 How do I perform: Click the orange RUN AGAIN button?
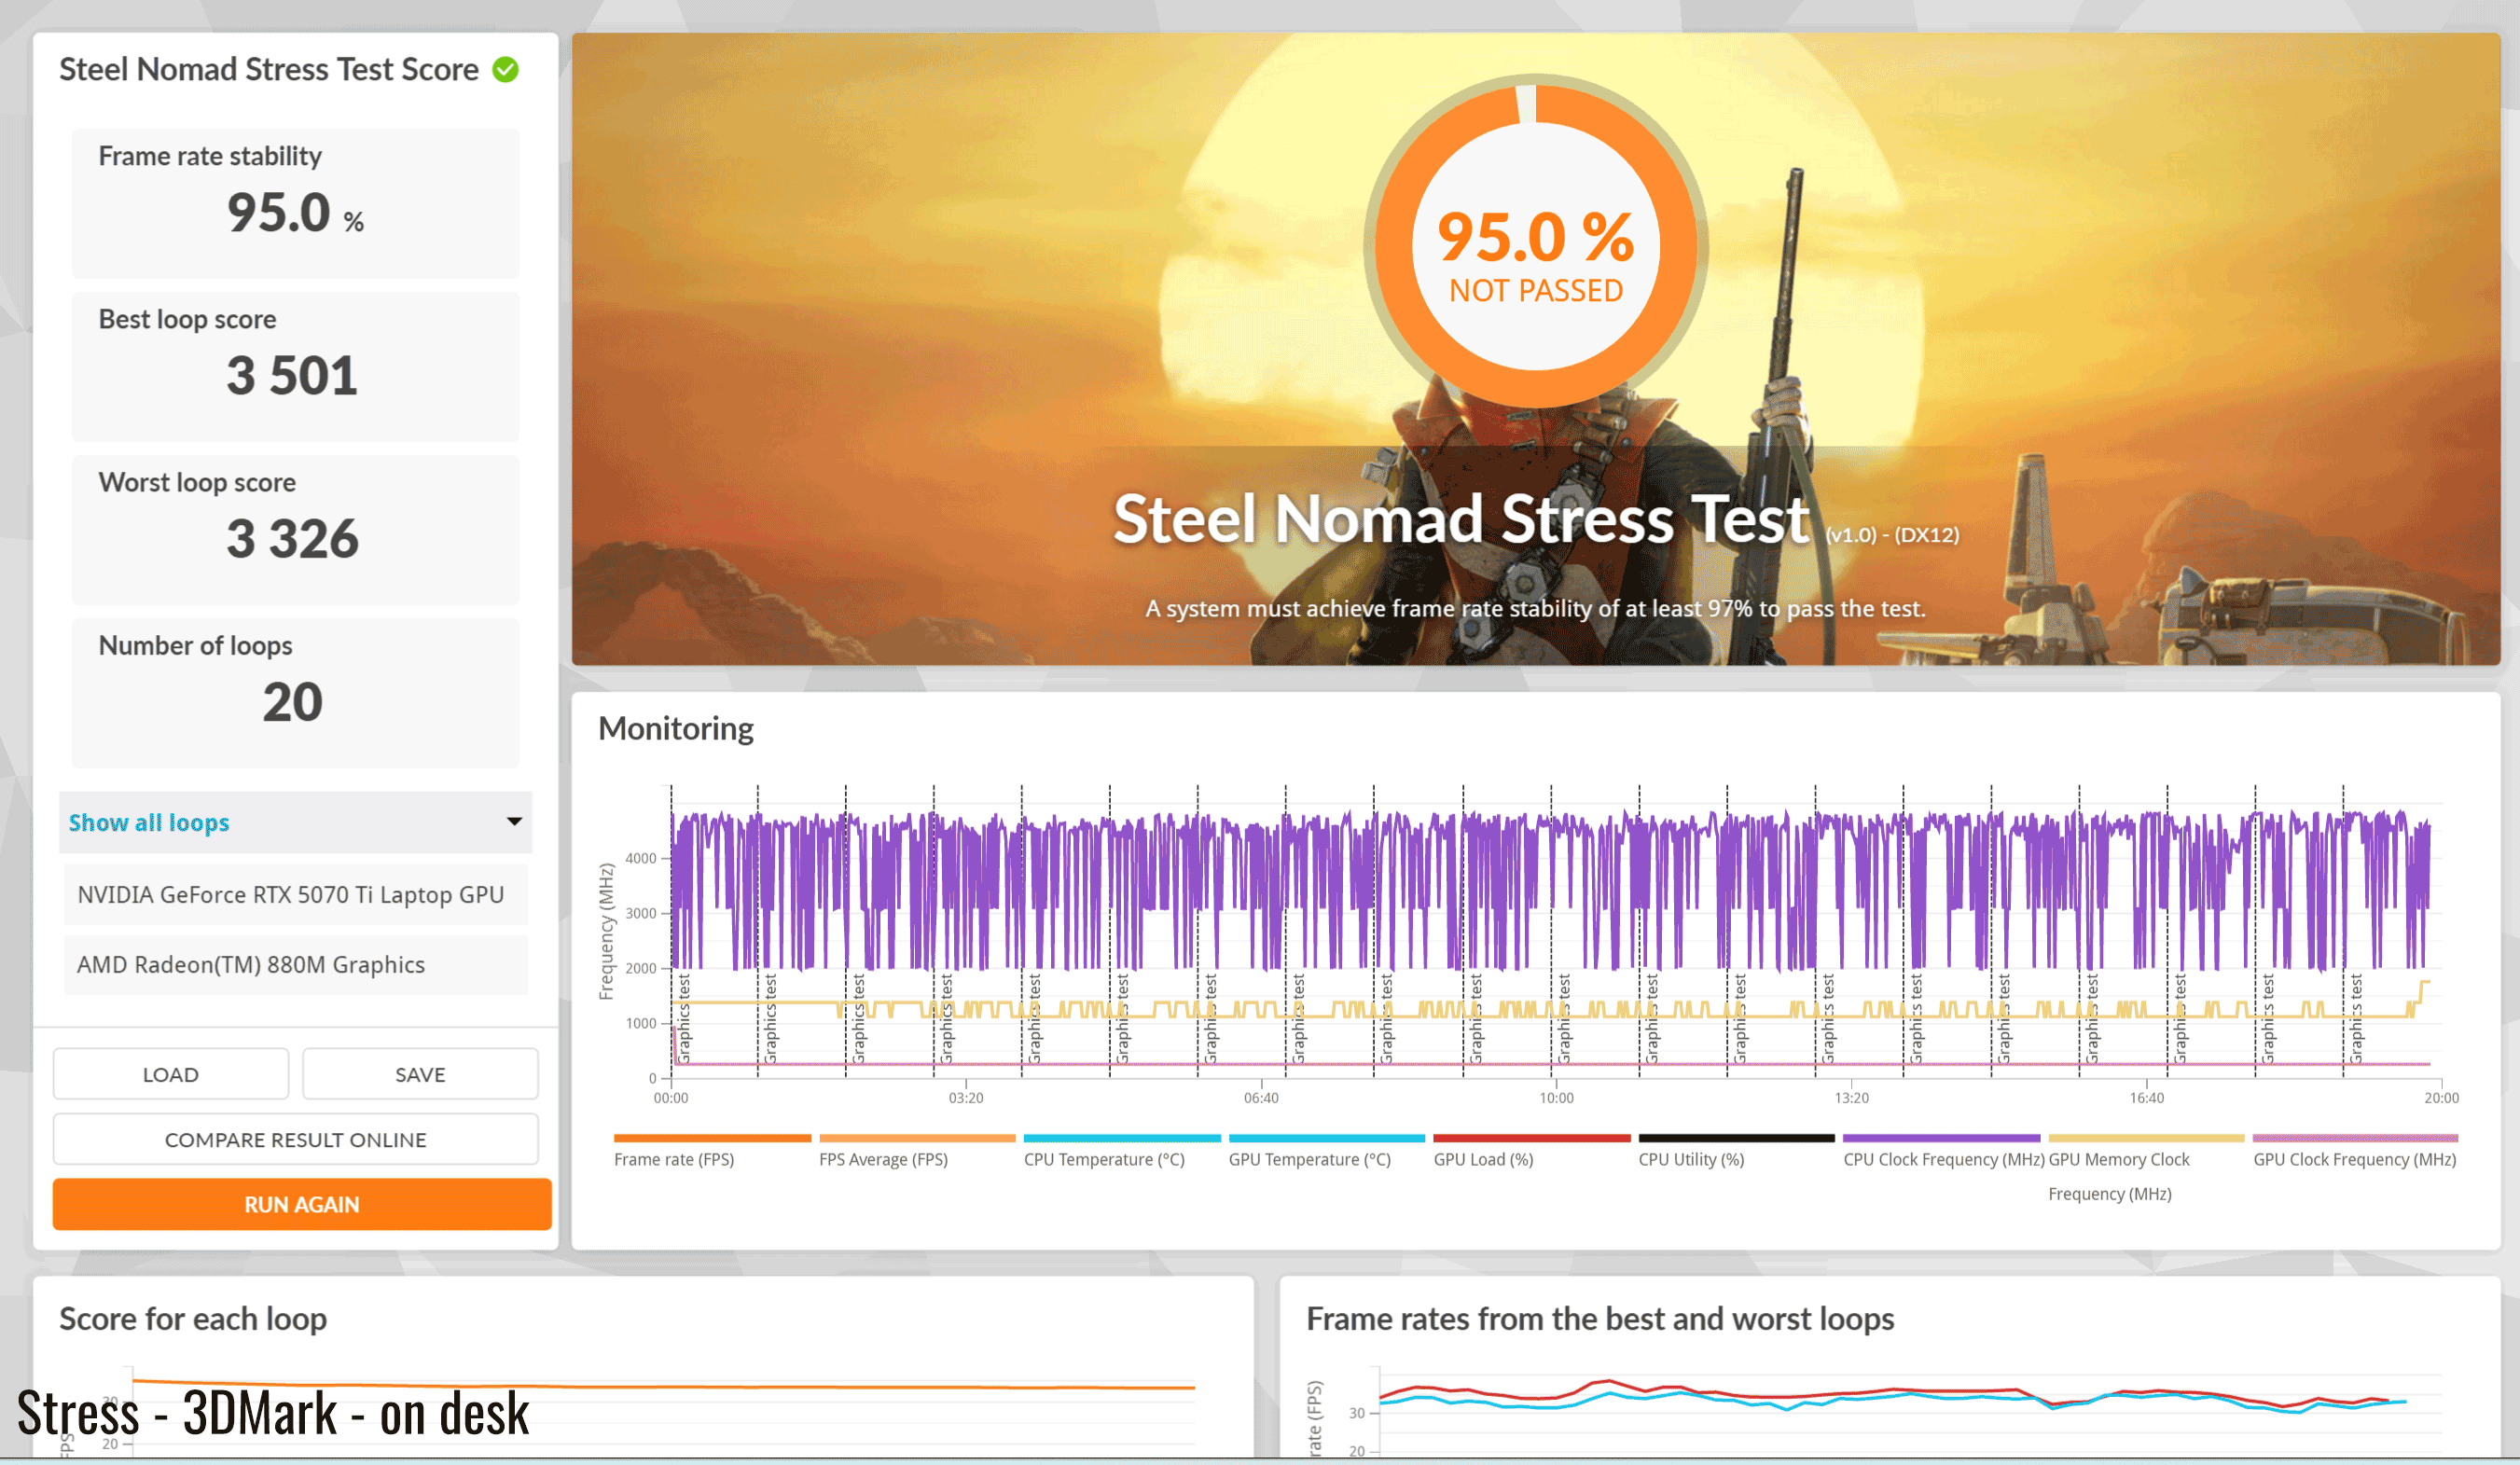[302, 1204]
